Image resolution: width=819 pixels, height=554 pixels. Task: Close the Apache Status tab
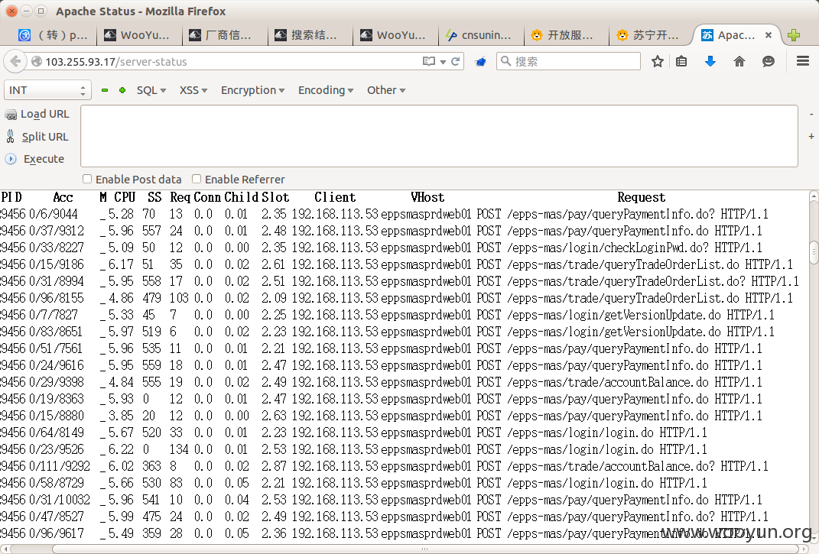point(769,35)
